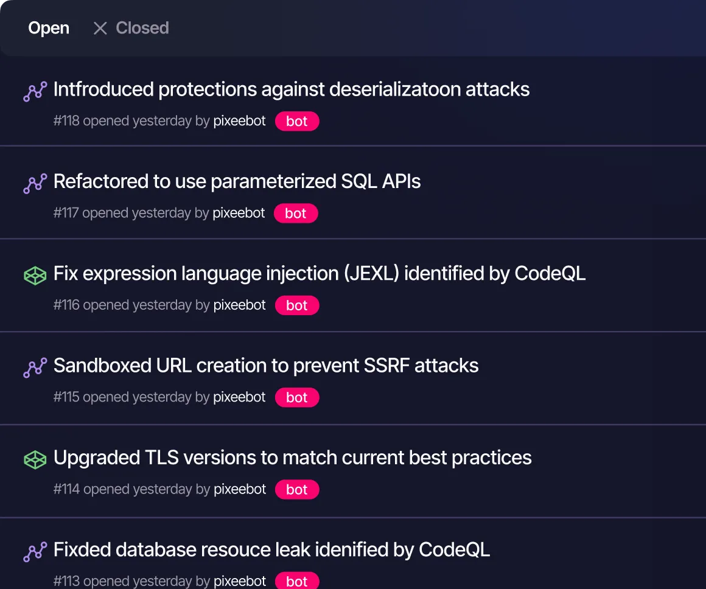Click the bot badge beside #115
The height and width of the screenshot is (589, 706).
tap(296, 397)
